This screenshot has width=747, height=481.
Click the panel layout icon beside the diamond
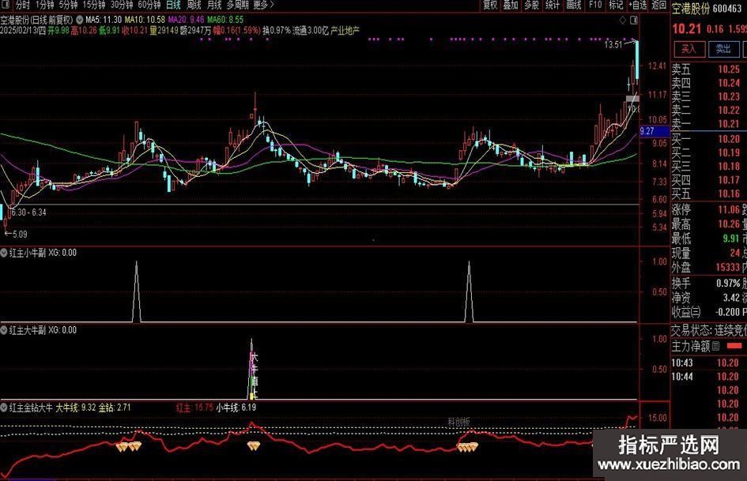point(636,19)
